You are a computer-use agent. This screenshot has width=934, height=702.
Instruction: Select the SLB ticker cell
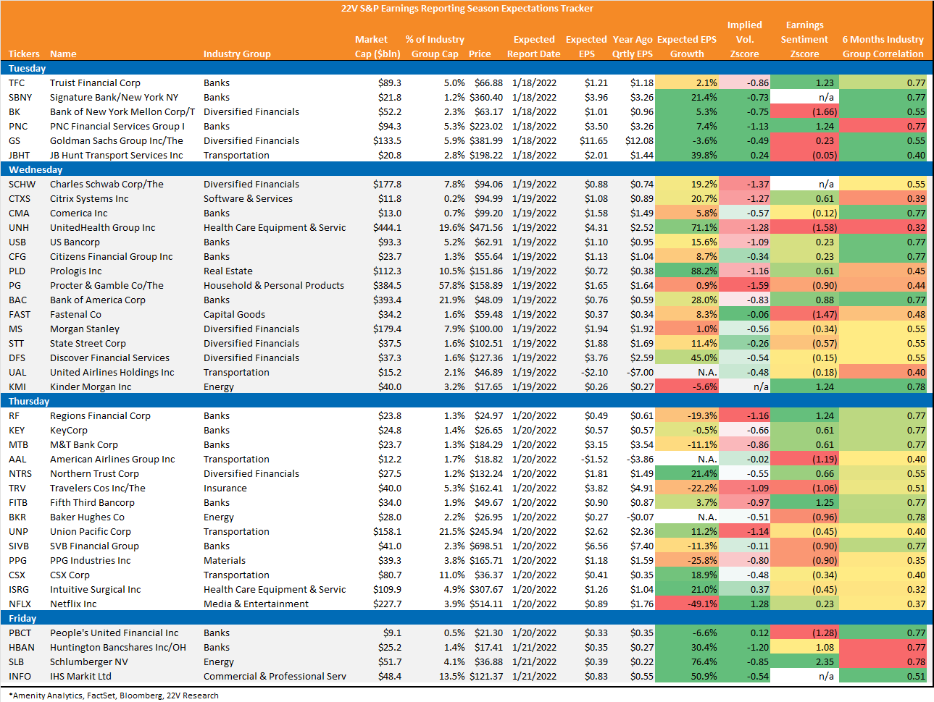[16, 661]
